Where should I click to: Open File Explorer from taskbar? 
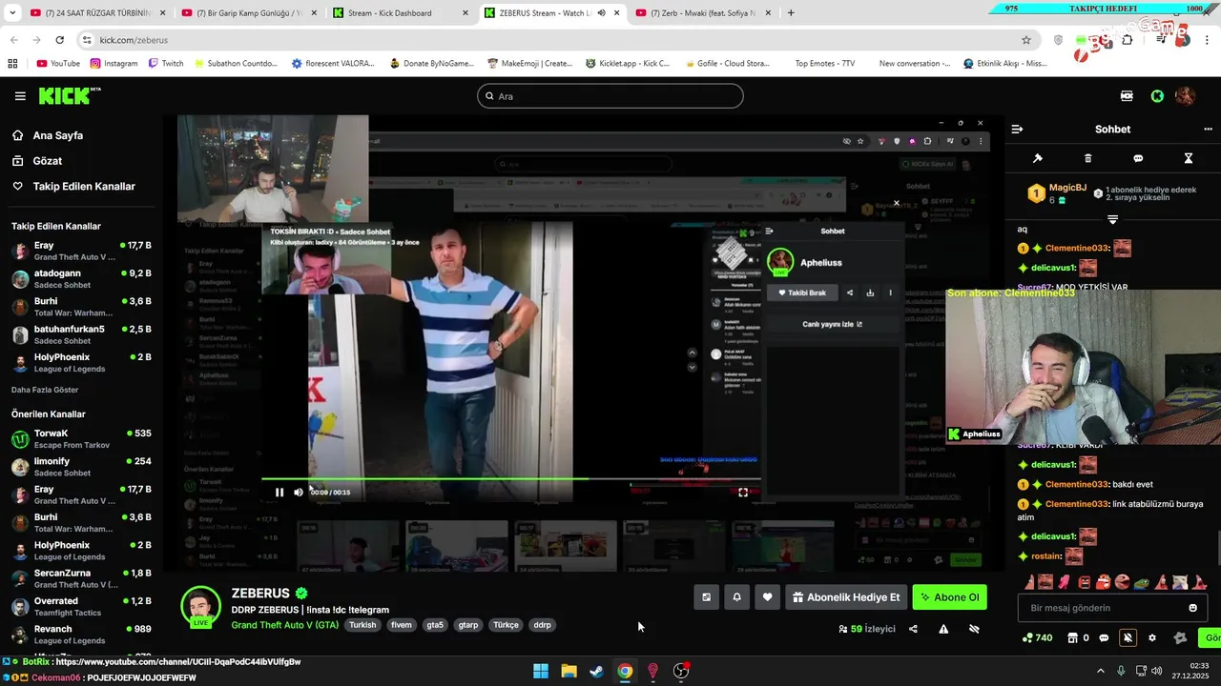click(569, 671)
